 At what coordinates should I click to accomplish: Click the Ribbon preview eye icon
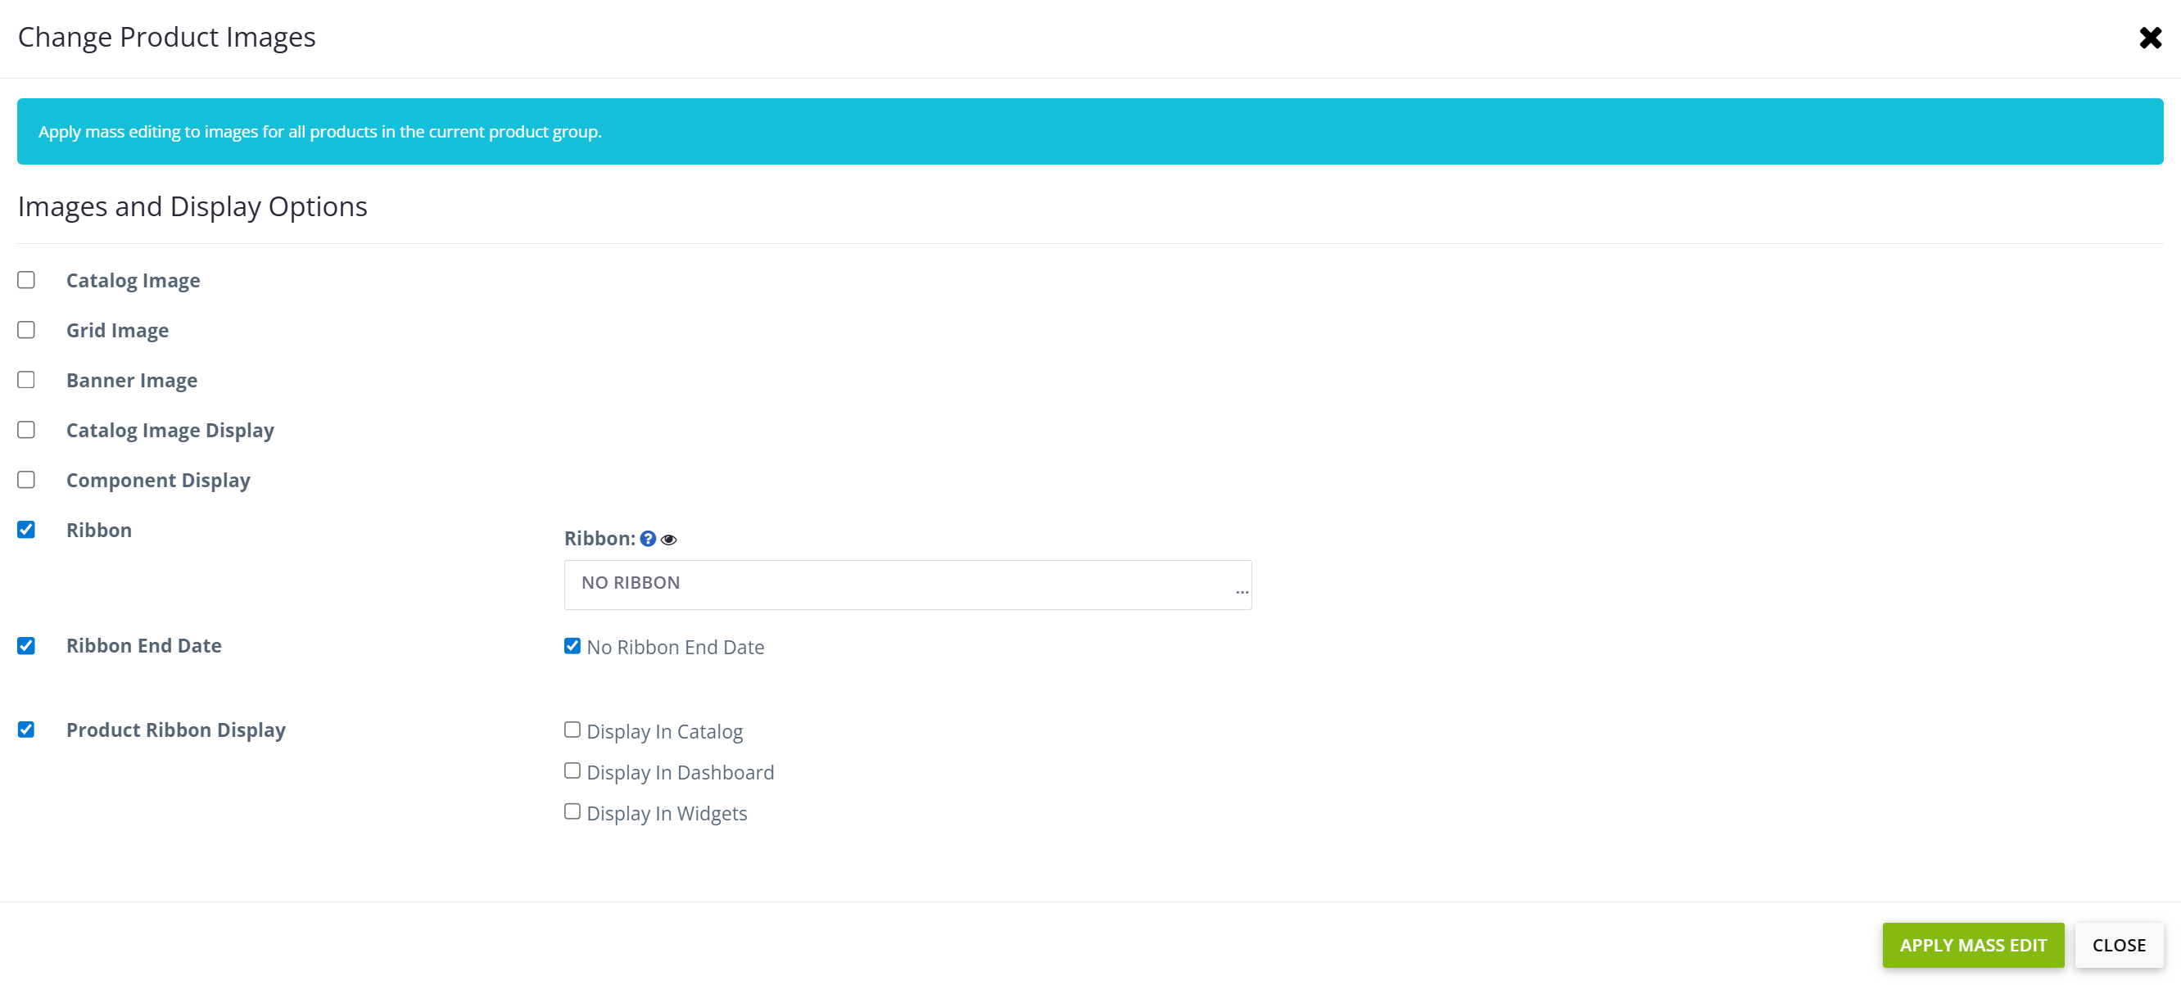click(x=669, y=540)
